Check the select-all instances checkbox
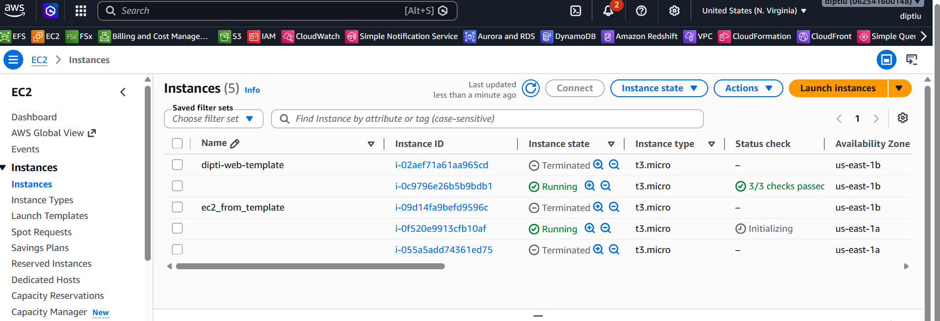The width and height of the screenshot is (940, 321). [x=177, y=143]
